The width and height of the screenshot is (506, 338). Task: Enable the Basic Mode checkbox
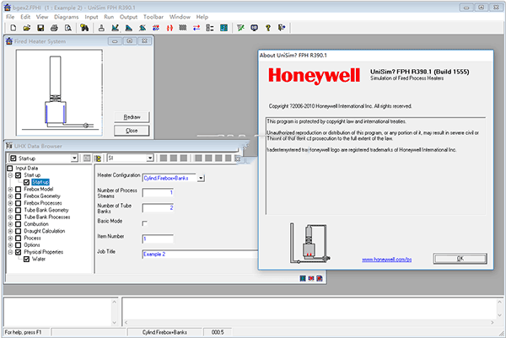[144, 223]
